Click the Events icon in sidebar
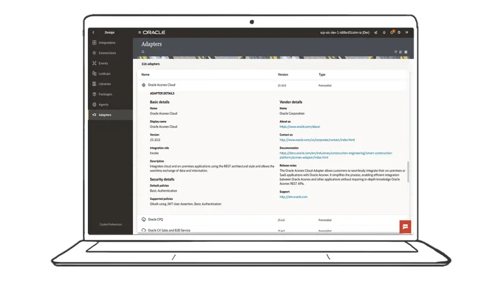The width and height of the screenshot is (502, 282). pos(94,63)
